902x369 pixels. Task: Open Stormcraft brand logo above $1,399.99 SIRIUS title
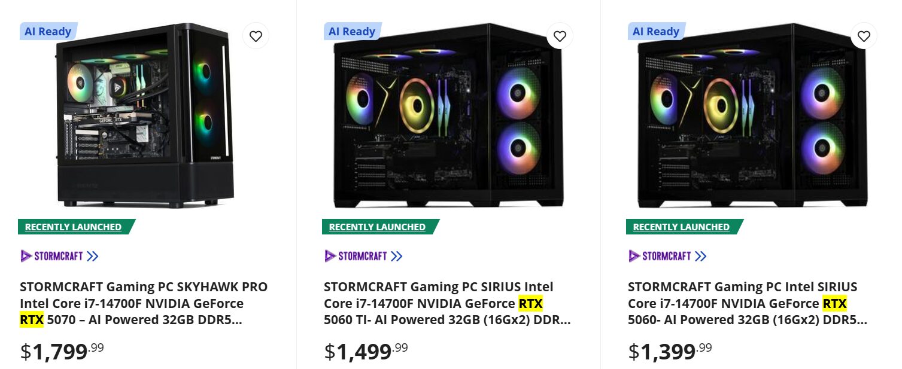tap(667, 256)
